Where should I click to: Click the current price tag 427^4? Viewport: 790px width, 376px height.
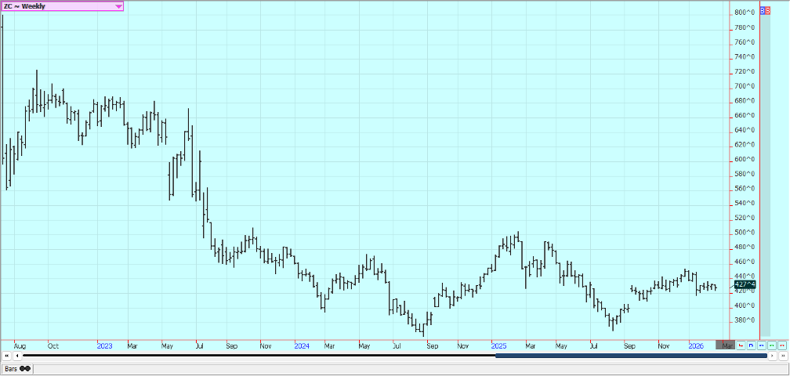pos(744,285)
